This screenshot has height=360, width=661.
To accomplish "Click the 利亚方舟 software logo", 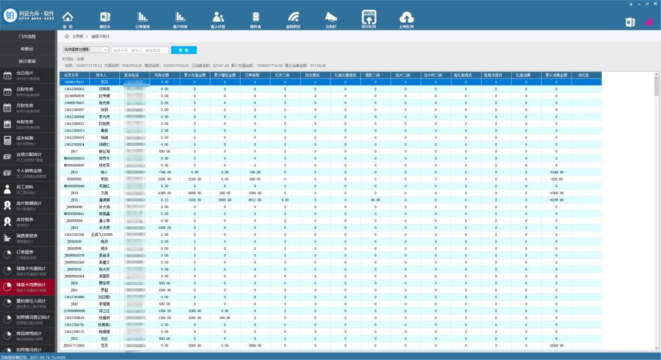I will click(x=29, y=15).
